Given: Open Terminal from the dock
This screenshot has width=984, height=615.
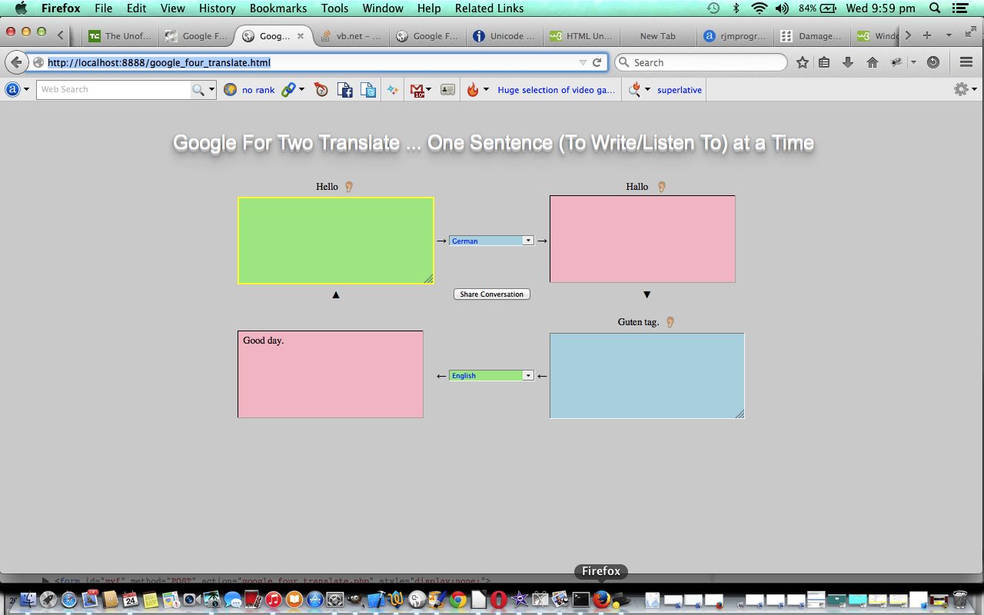Looking at the screenshot, I should click(581, 600).
